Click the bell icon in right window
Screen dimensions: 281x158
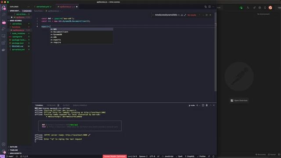tap(265, 8)
